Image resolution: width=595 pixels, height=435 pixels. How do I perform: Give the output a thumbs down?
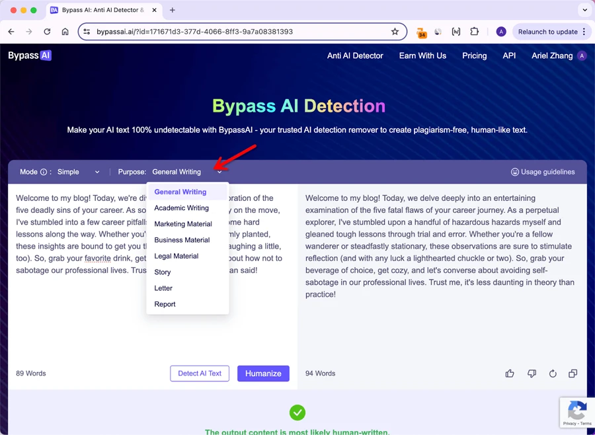click(532, 374)
